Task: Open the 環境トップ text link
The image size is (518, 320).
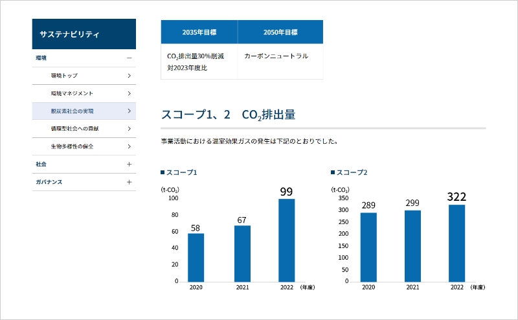Action: (64, 76)
